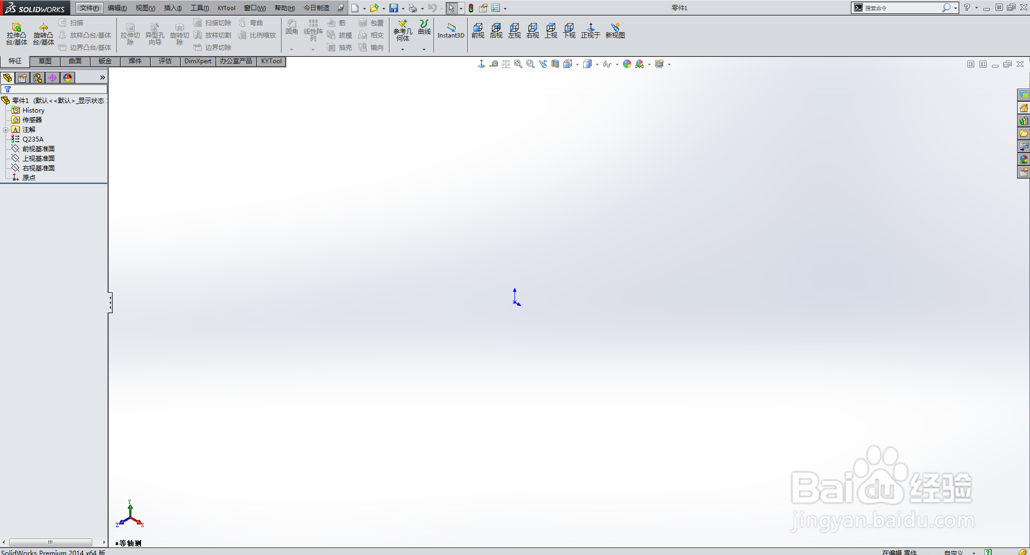Open the PropertyManager tab icon
The image size is (1030, 555).
(23, 78)
